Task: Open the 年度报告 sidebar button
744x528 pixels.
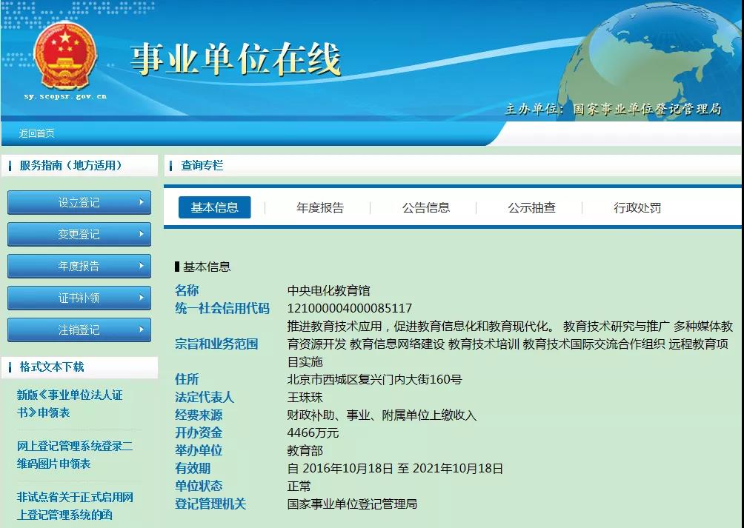Action: [x=79, y=266]
